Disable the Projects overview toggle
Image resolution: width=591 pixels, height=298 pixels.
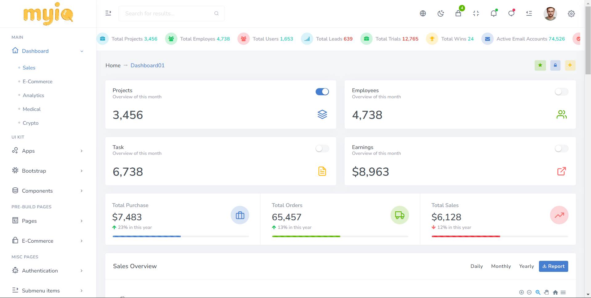[322, 92]
